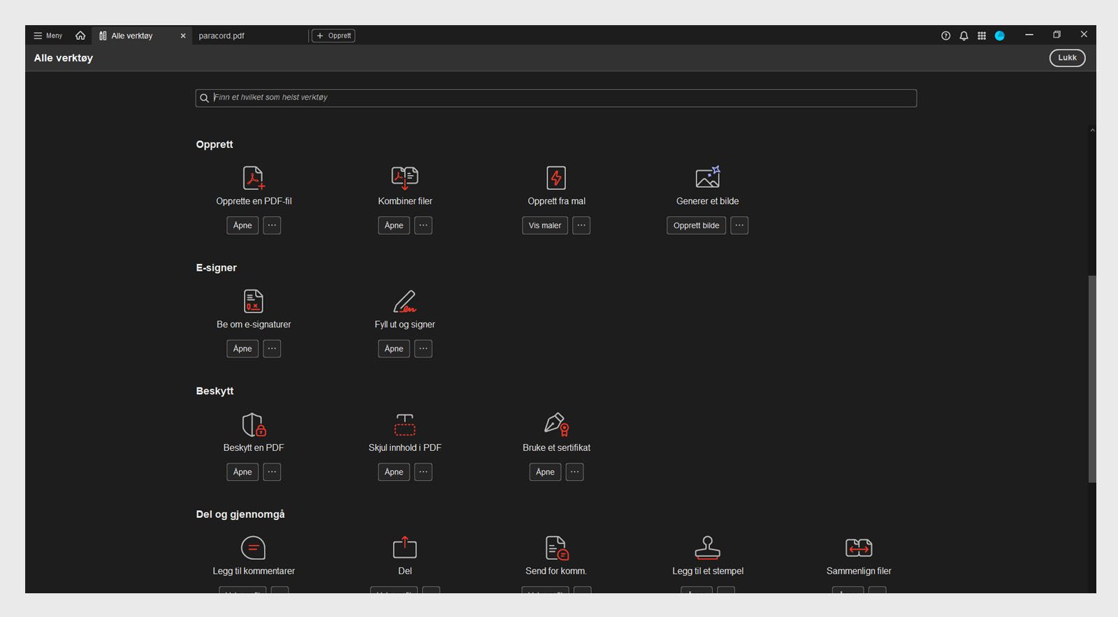Click the Generer et bilde icon
Screen dimensions: 1118x617
[x=708, y=177]
